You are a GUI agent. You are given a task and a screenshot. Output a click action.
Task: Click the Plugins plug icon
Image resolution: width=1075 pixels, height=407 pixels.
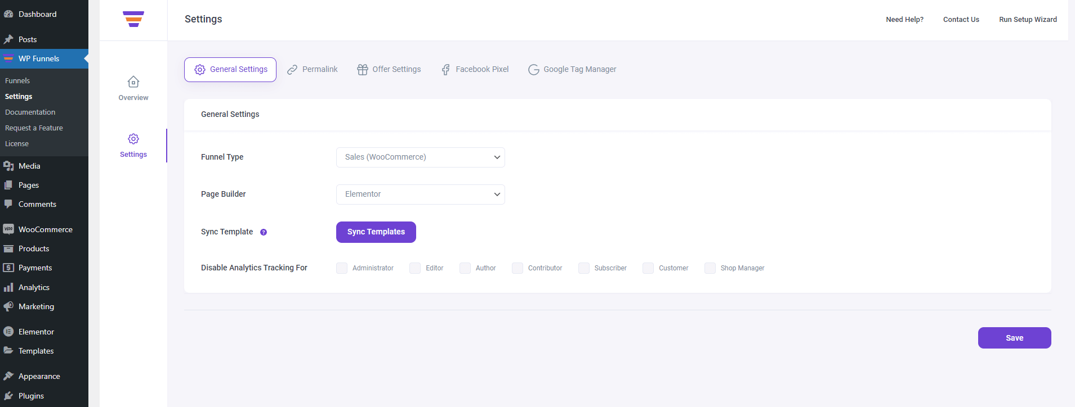click(x=8, y=396)
